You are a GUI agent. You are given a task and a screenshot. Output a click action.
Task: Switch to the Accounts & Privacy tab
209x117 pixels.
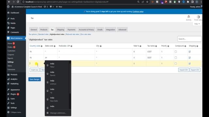(x=86, y=30)
